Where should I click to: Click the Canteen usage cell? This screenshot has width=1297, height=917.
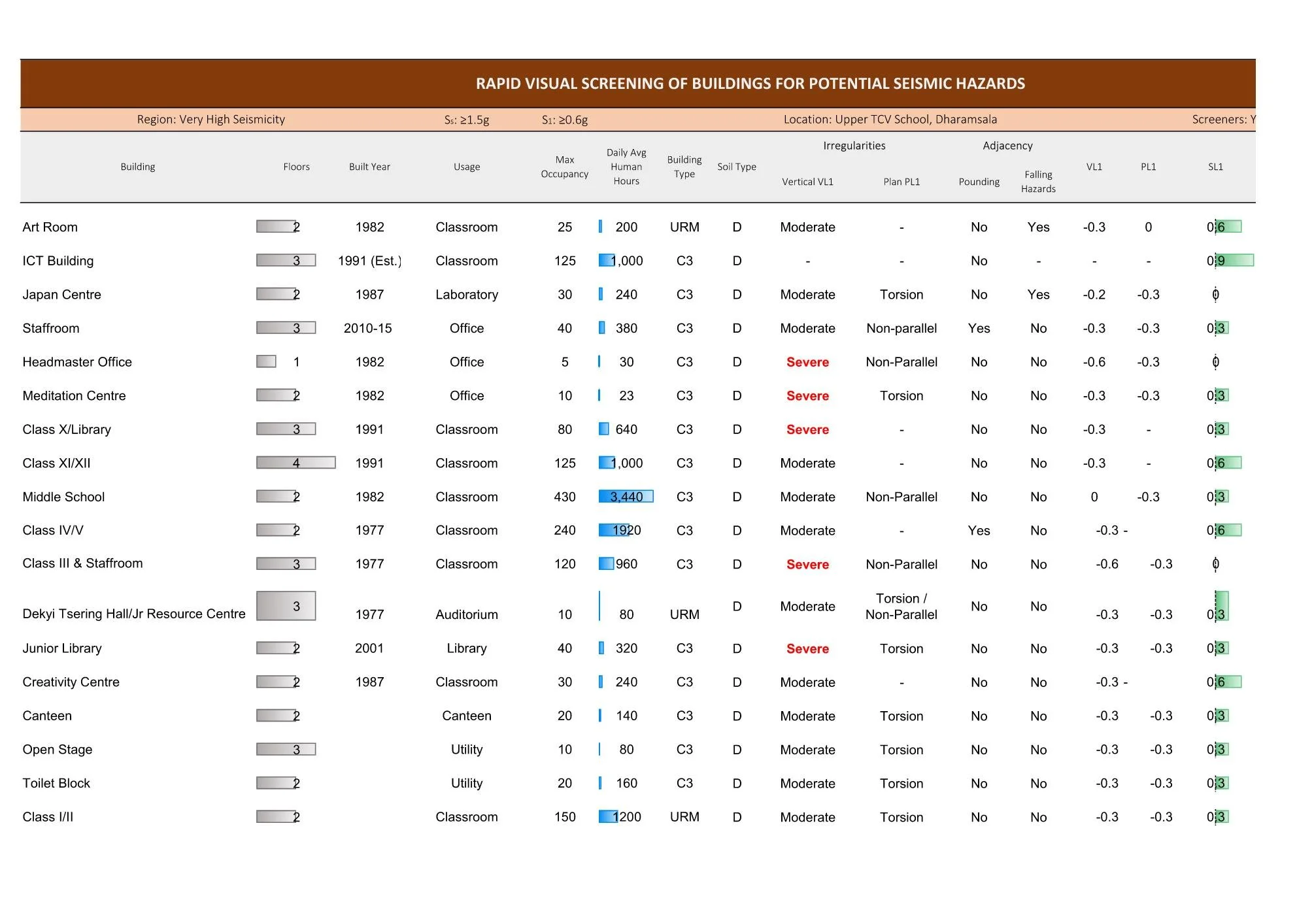coord(467,716)
